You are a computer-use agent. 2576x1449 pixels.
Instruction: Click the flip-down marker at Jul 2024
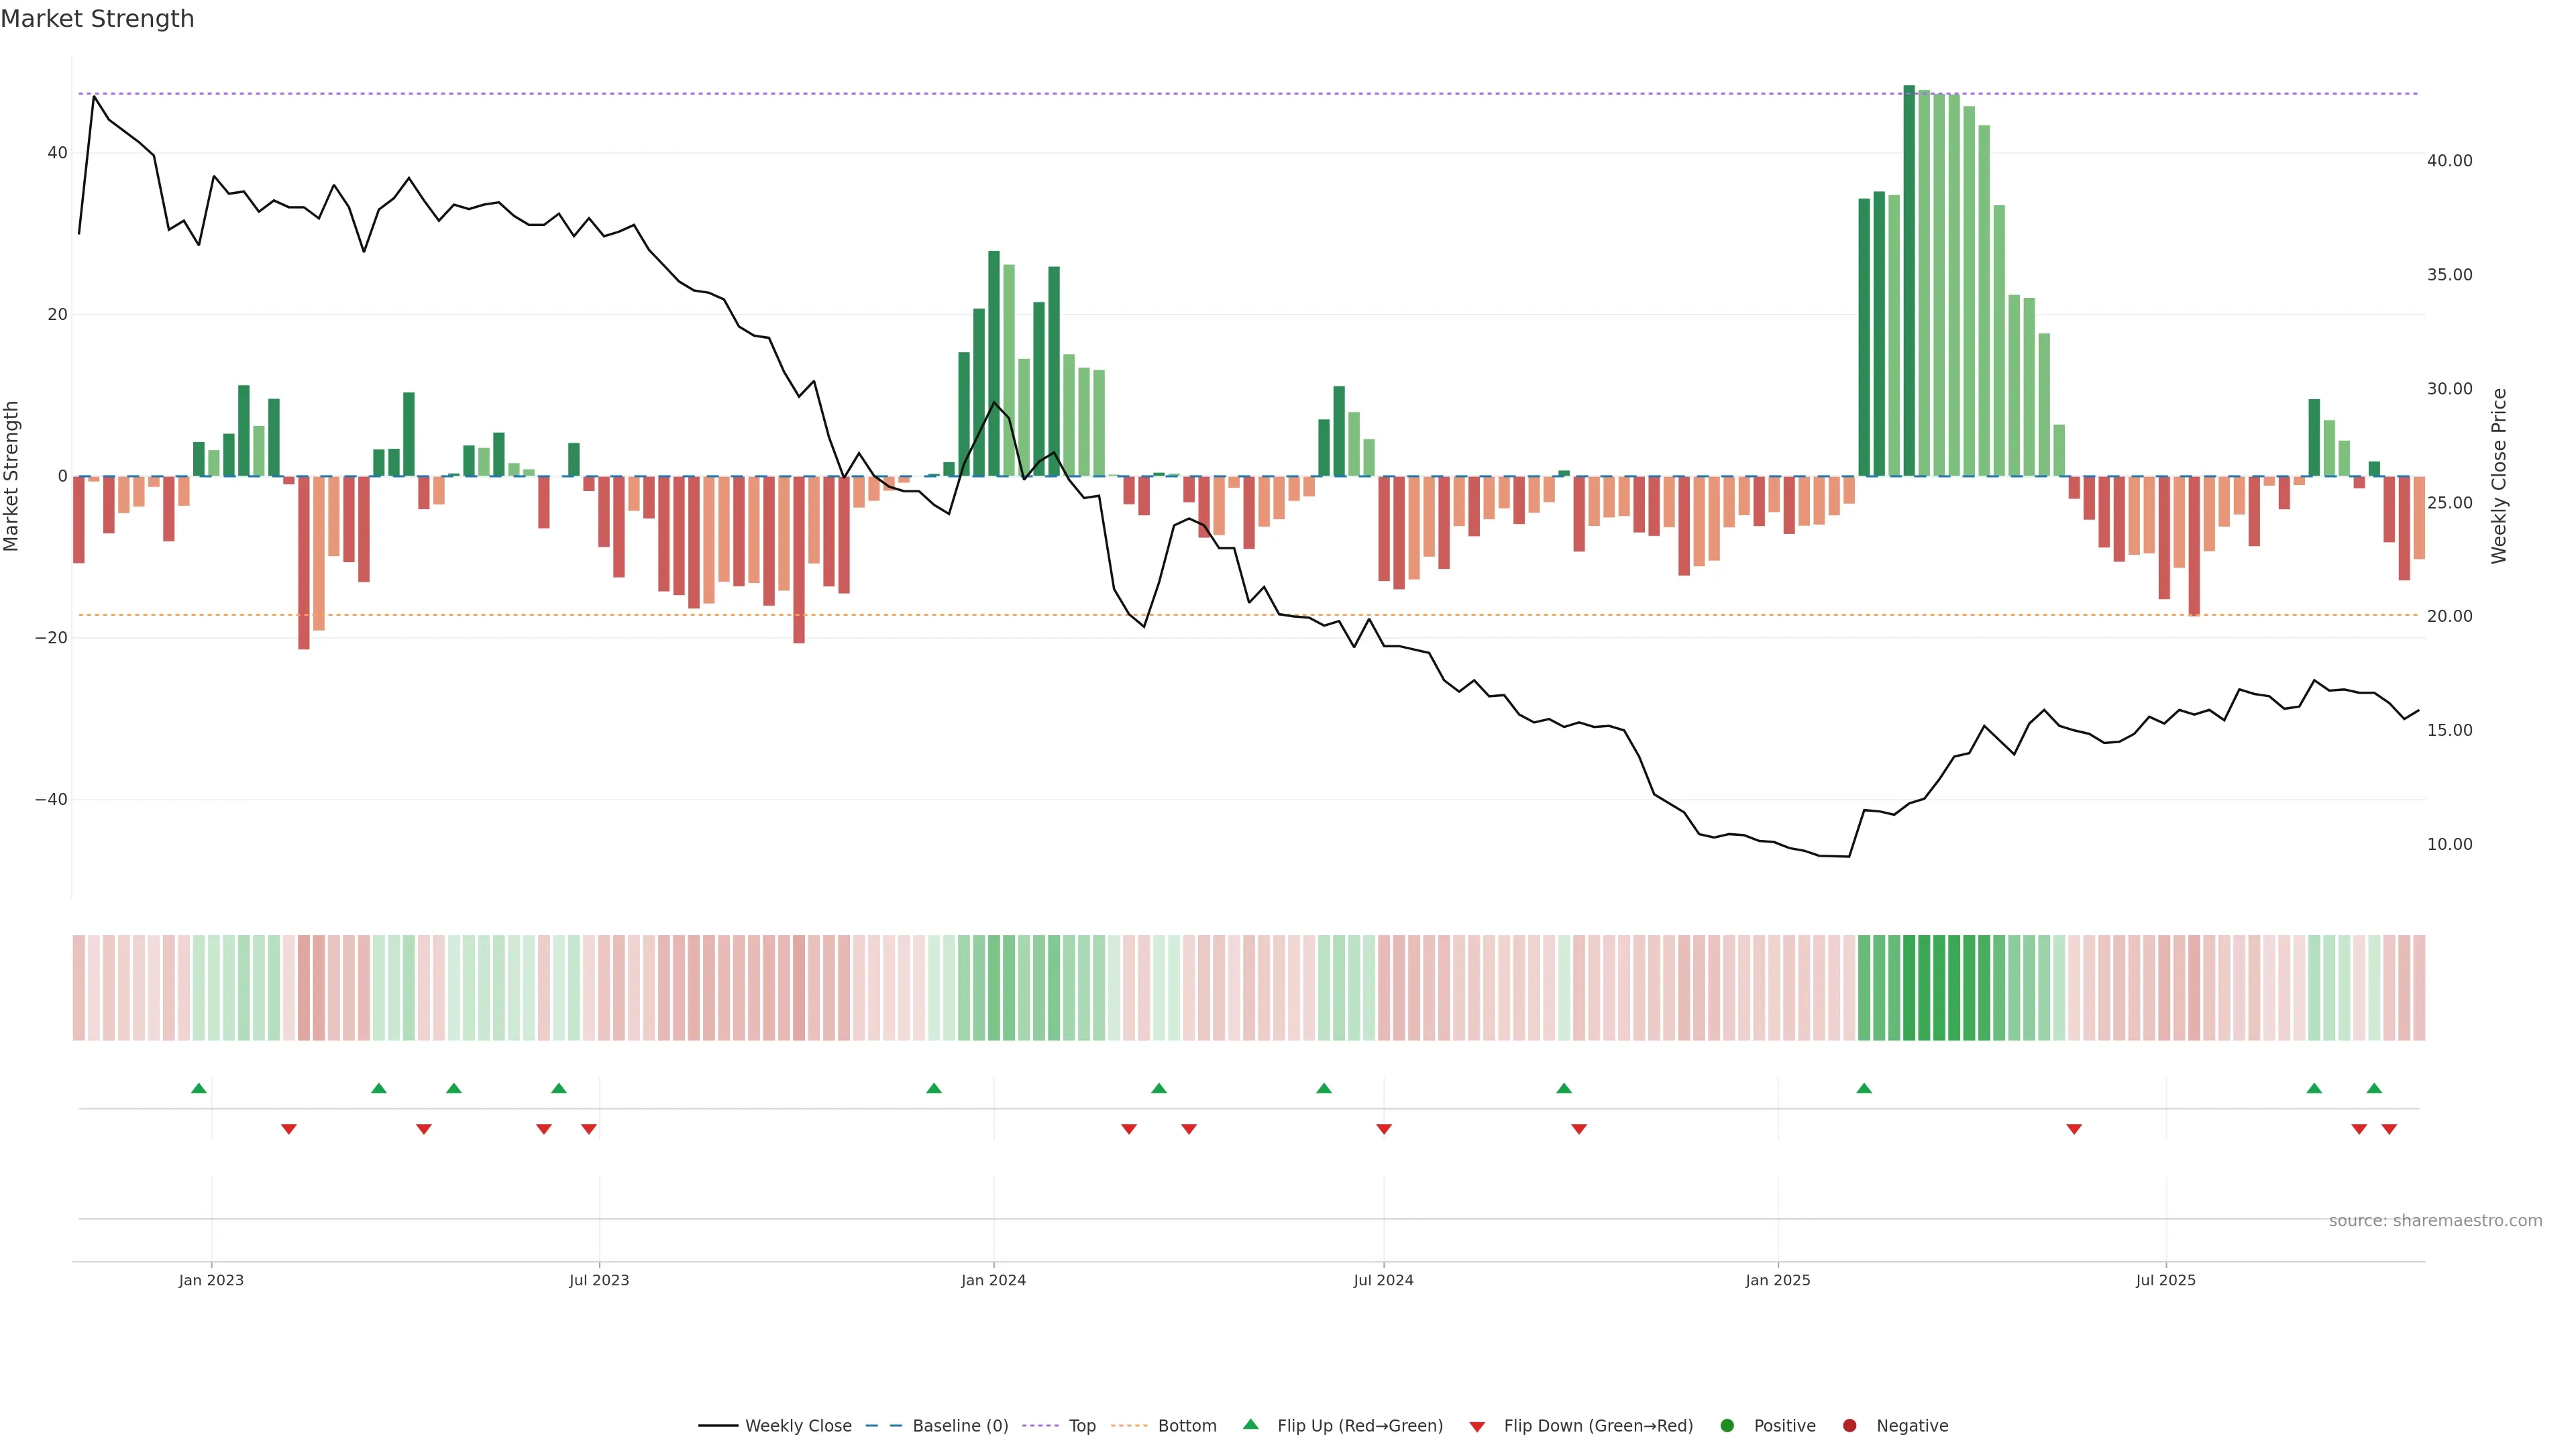click(1384, 1129)
